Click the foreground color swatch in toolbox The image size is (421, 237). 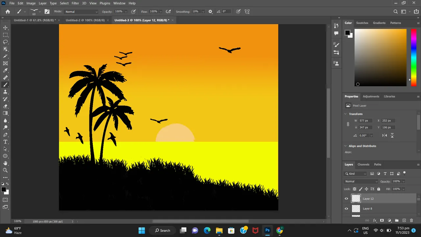[x=4, y=190]
